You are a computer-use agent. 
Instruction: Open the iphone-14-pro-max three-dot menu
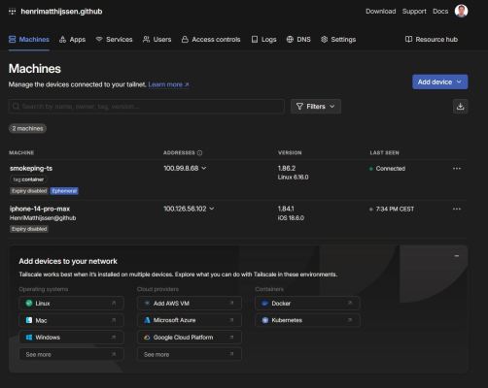[x=457, y=209]
